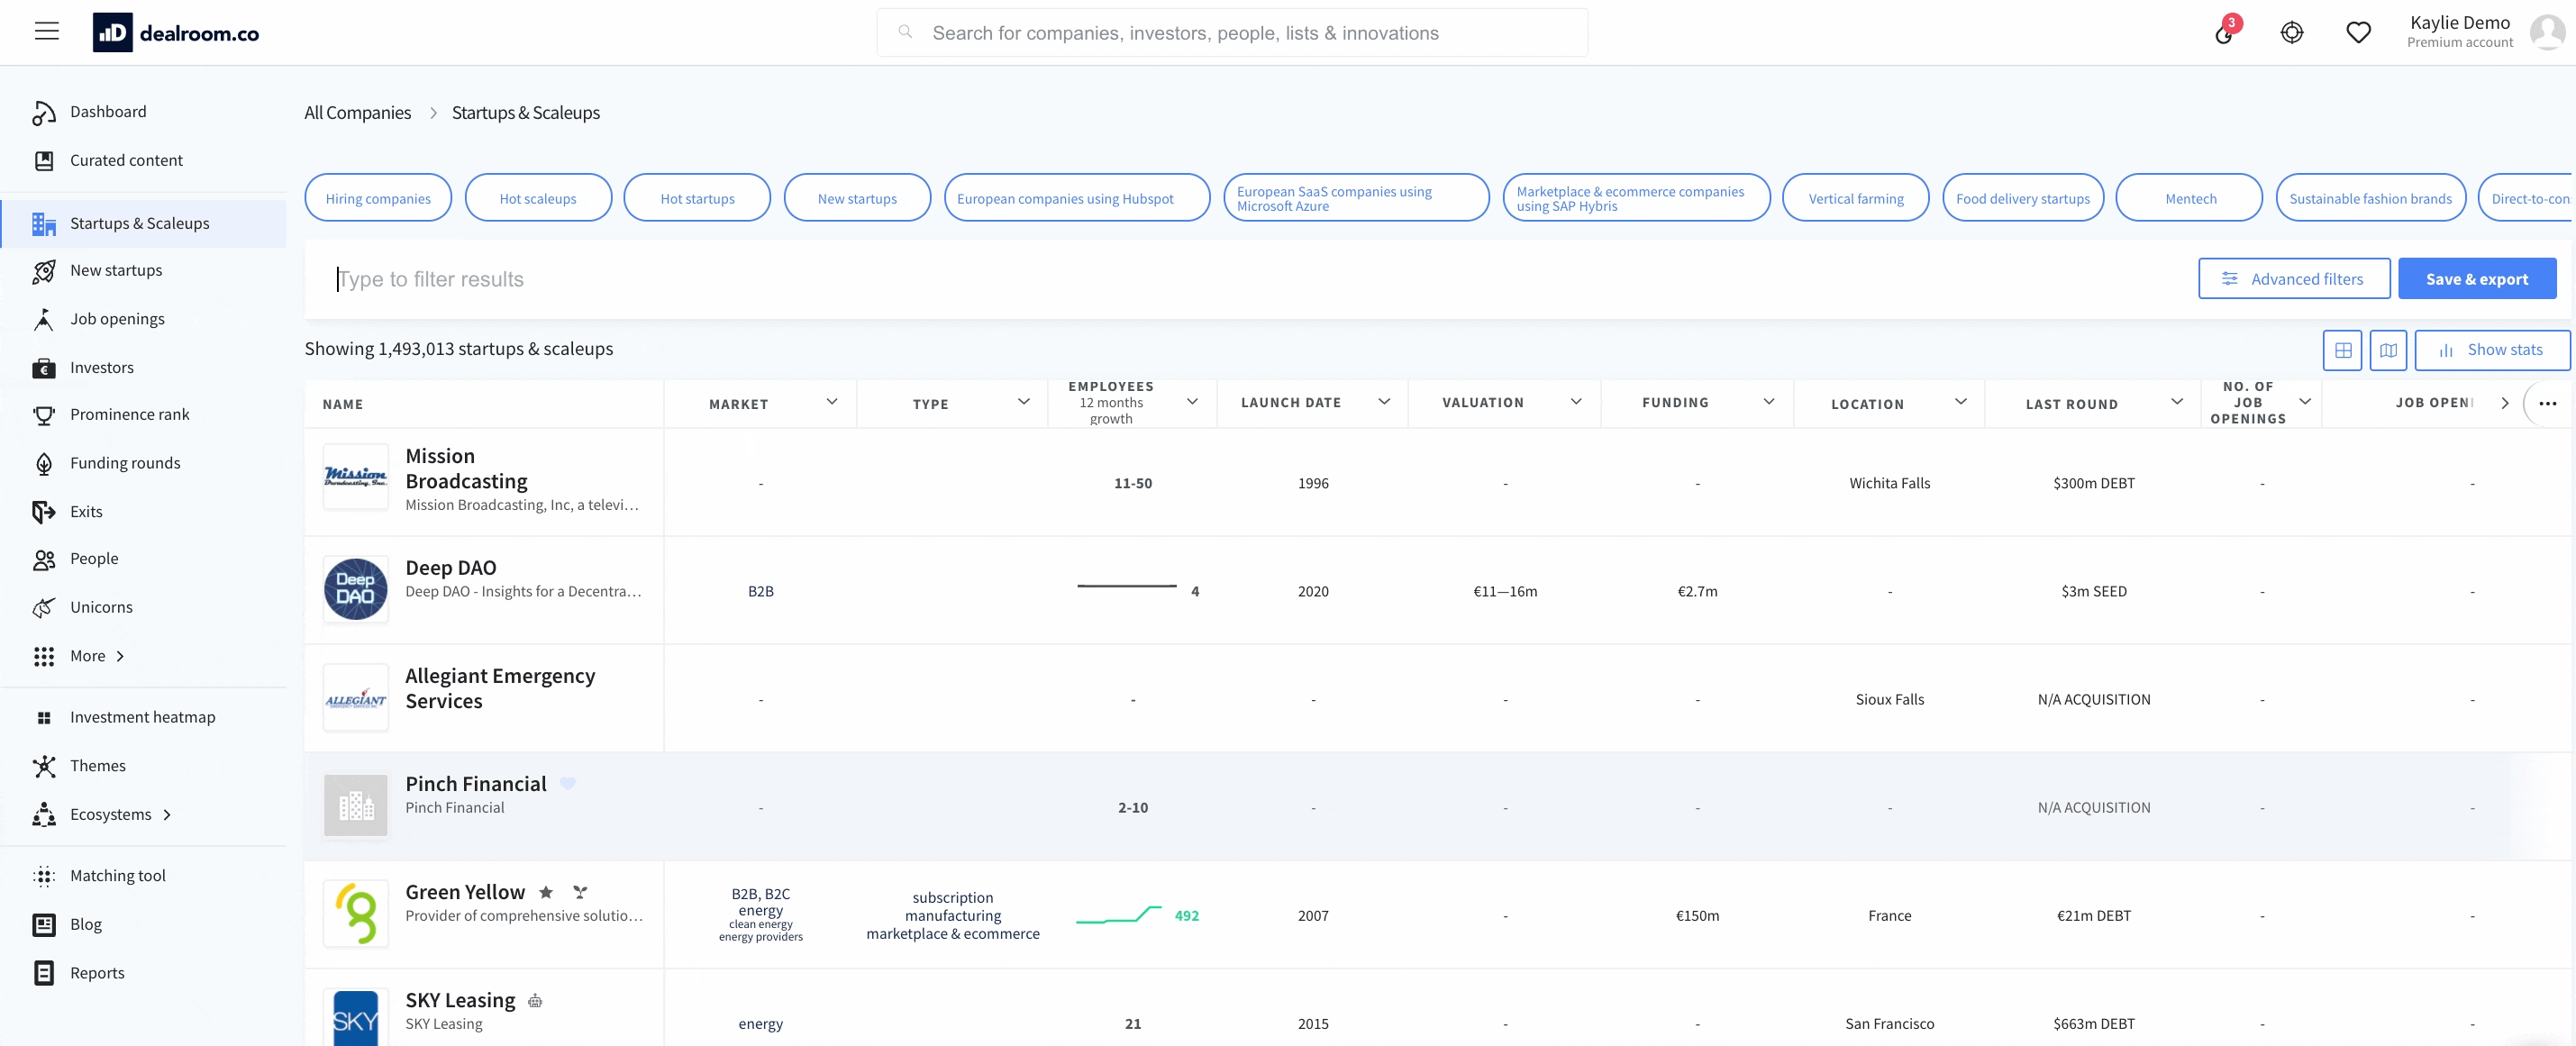This screenshot has width=2576, height=1046.
Task: Click the Themes sidebar icon
Action: click(x=44, y=766)
